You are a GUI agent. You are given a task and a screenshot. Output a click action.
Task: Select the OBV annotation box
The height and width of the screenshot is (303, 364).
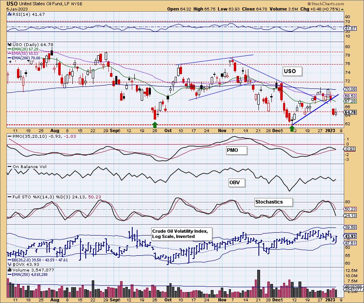click(x=237, y=183)
